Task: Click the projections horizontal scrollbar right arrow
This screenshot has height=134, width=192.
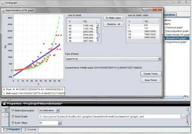Action: 188,97
